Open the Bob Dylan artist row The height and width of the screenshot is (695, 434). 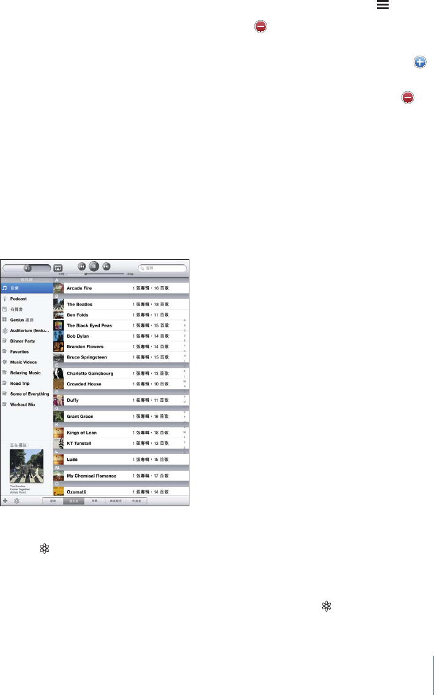121,336
